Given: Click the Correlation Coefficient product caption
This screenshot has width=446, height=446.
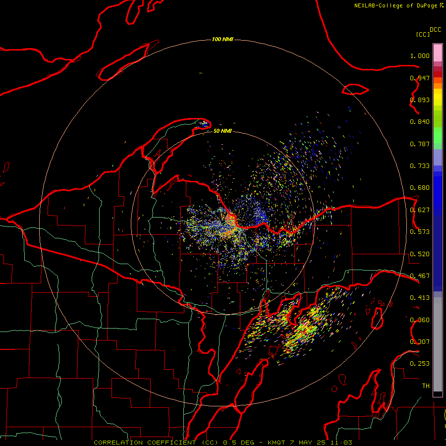Looking at the screenshot, I should coord(223,443).
